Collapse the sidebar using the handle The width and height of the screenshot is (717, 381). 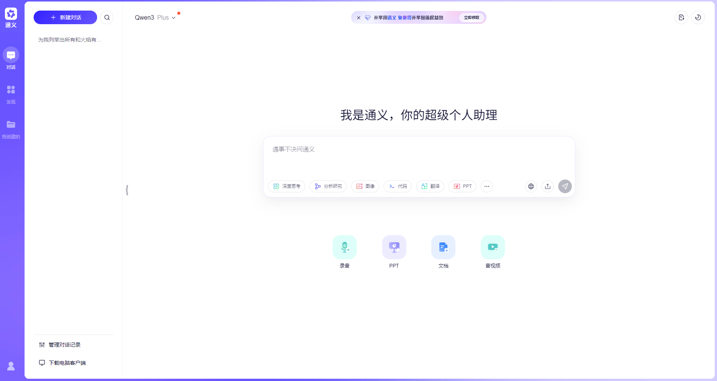click(127, 190)
